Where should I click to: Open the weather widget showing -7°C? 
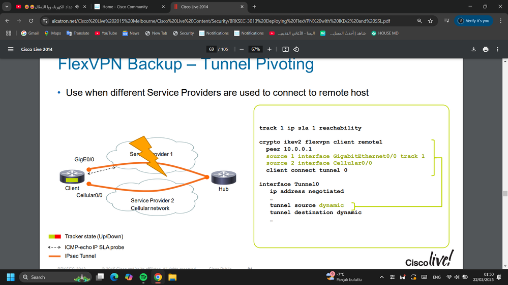coord(343,277)
